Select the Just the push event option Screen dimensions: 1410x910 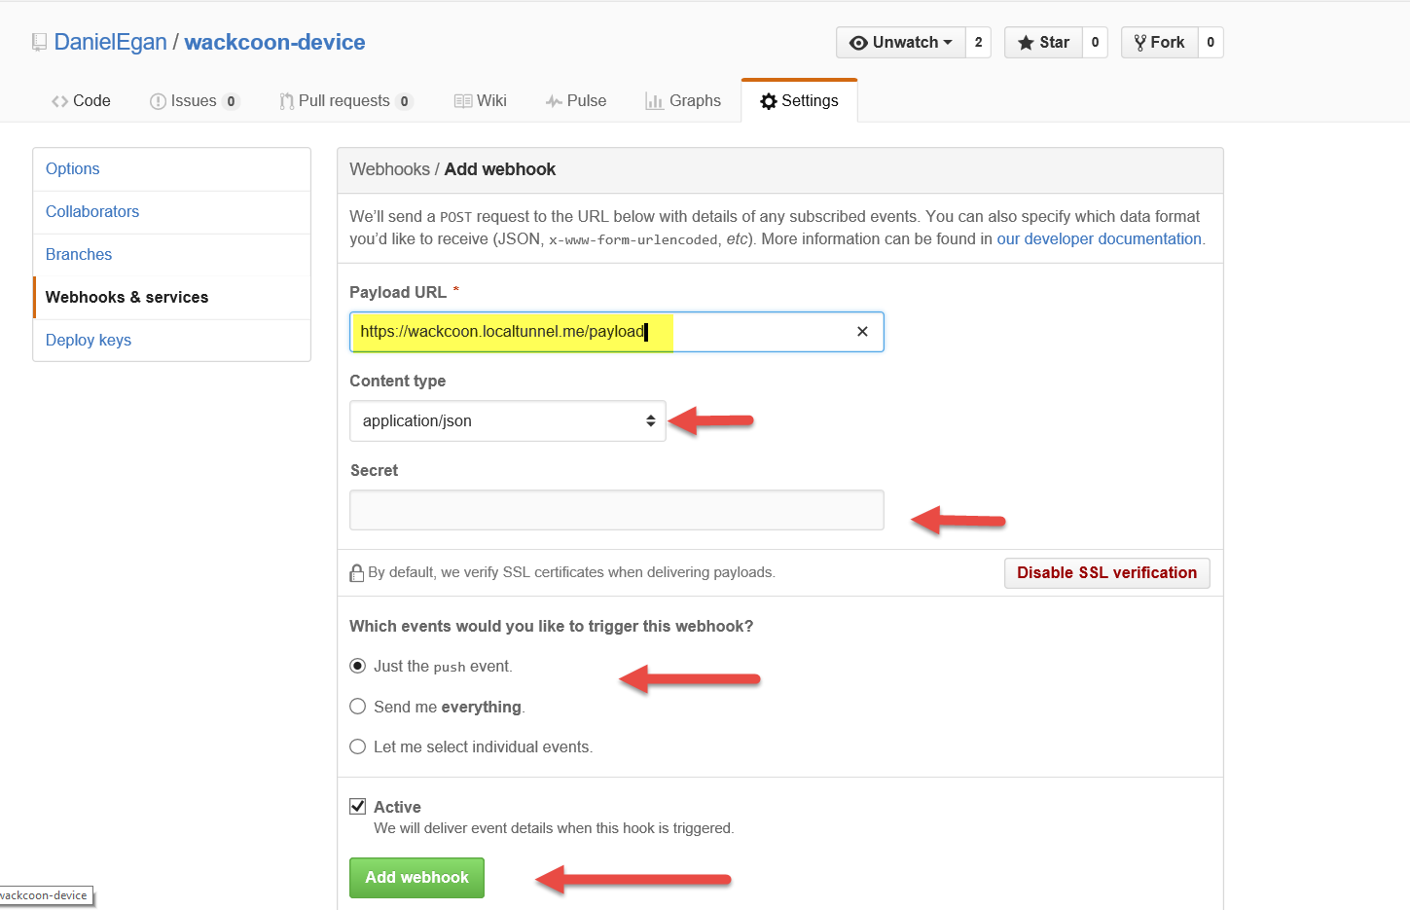[358, 667]
